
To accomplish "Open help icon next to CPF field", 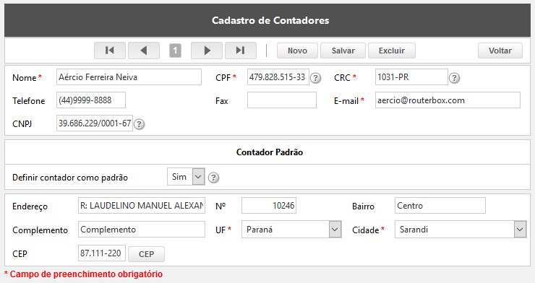I will tap(316, 78).
